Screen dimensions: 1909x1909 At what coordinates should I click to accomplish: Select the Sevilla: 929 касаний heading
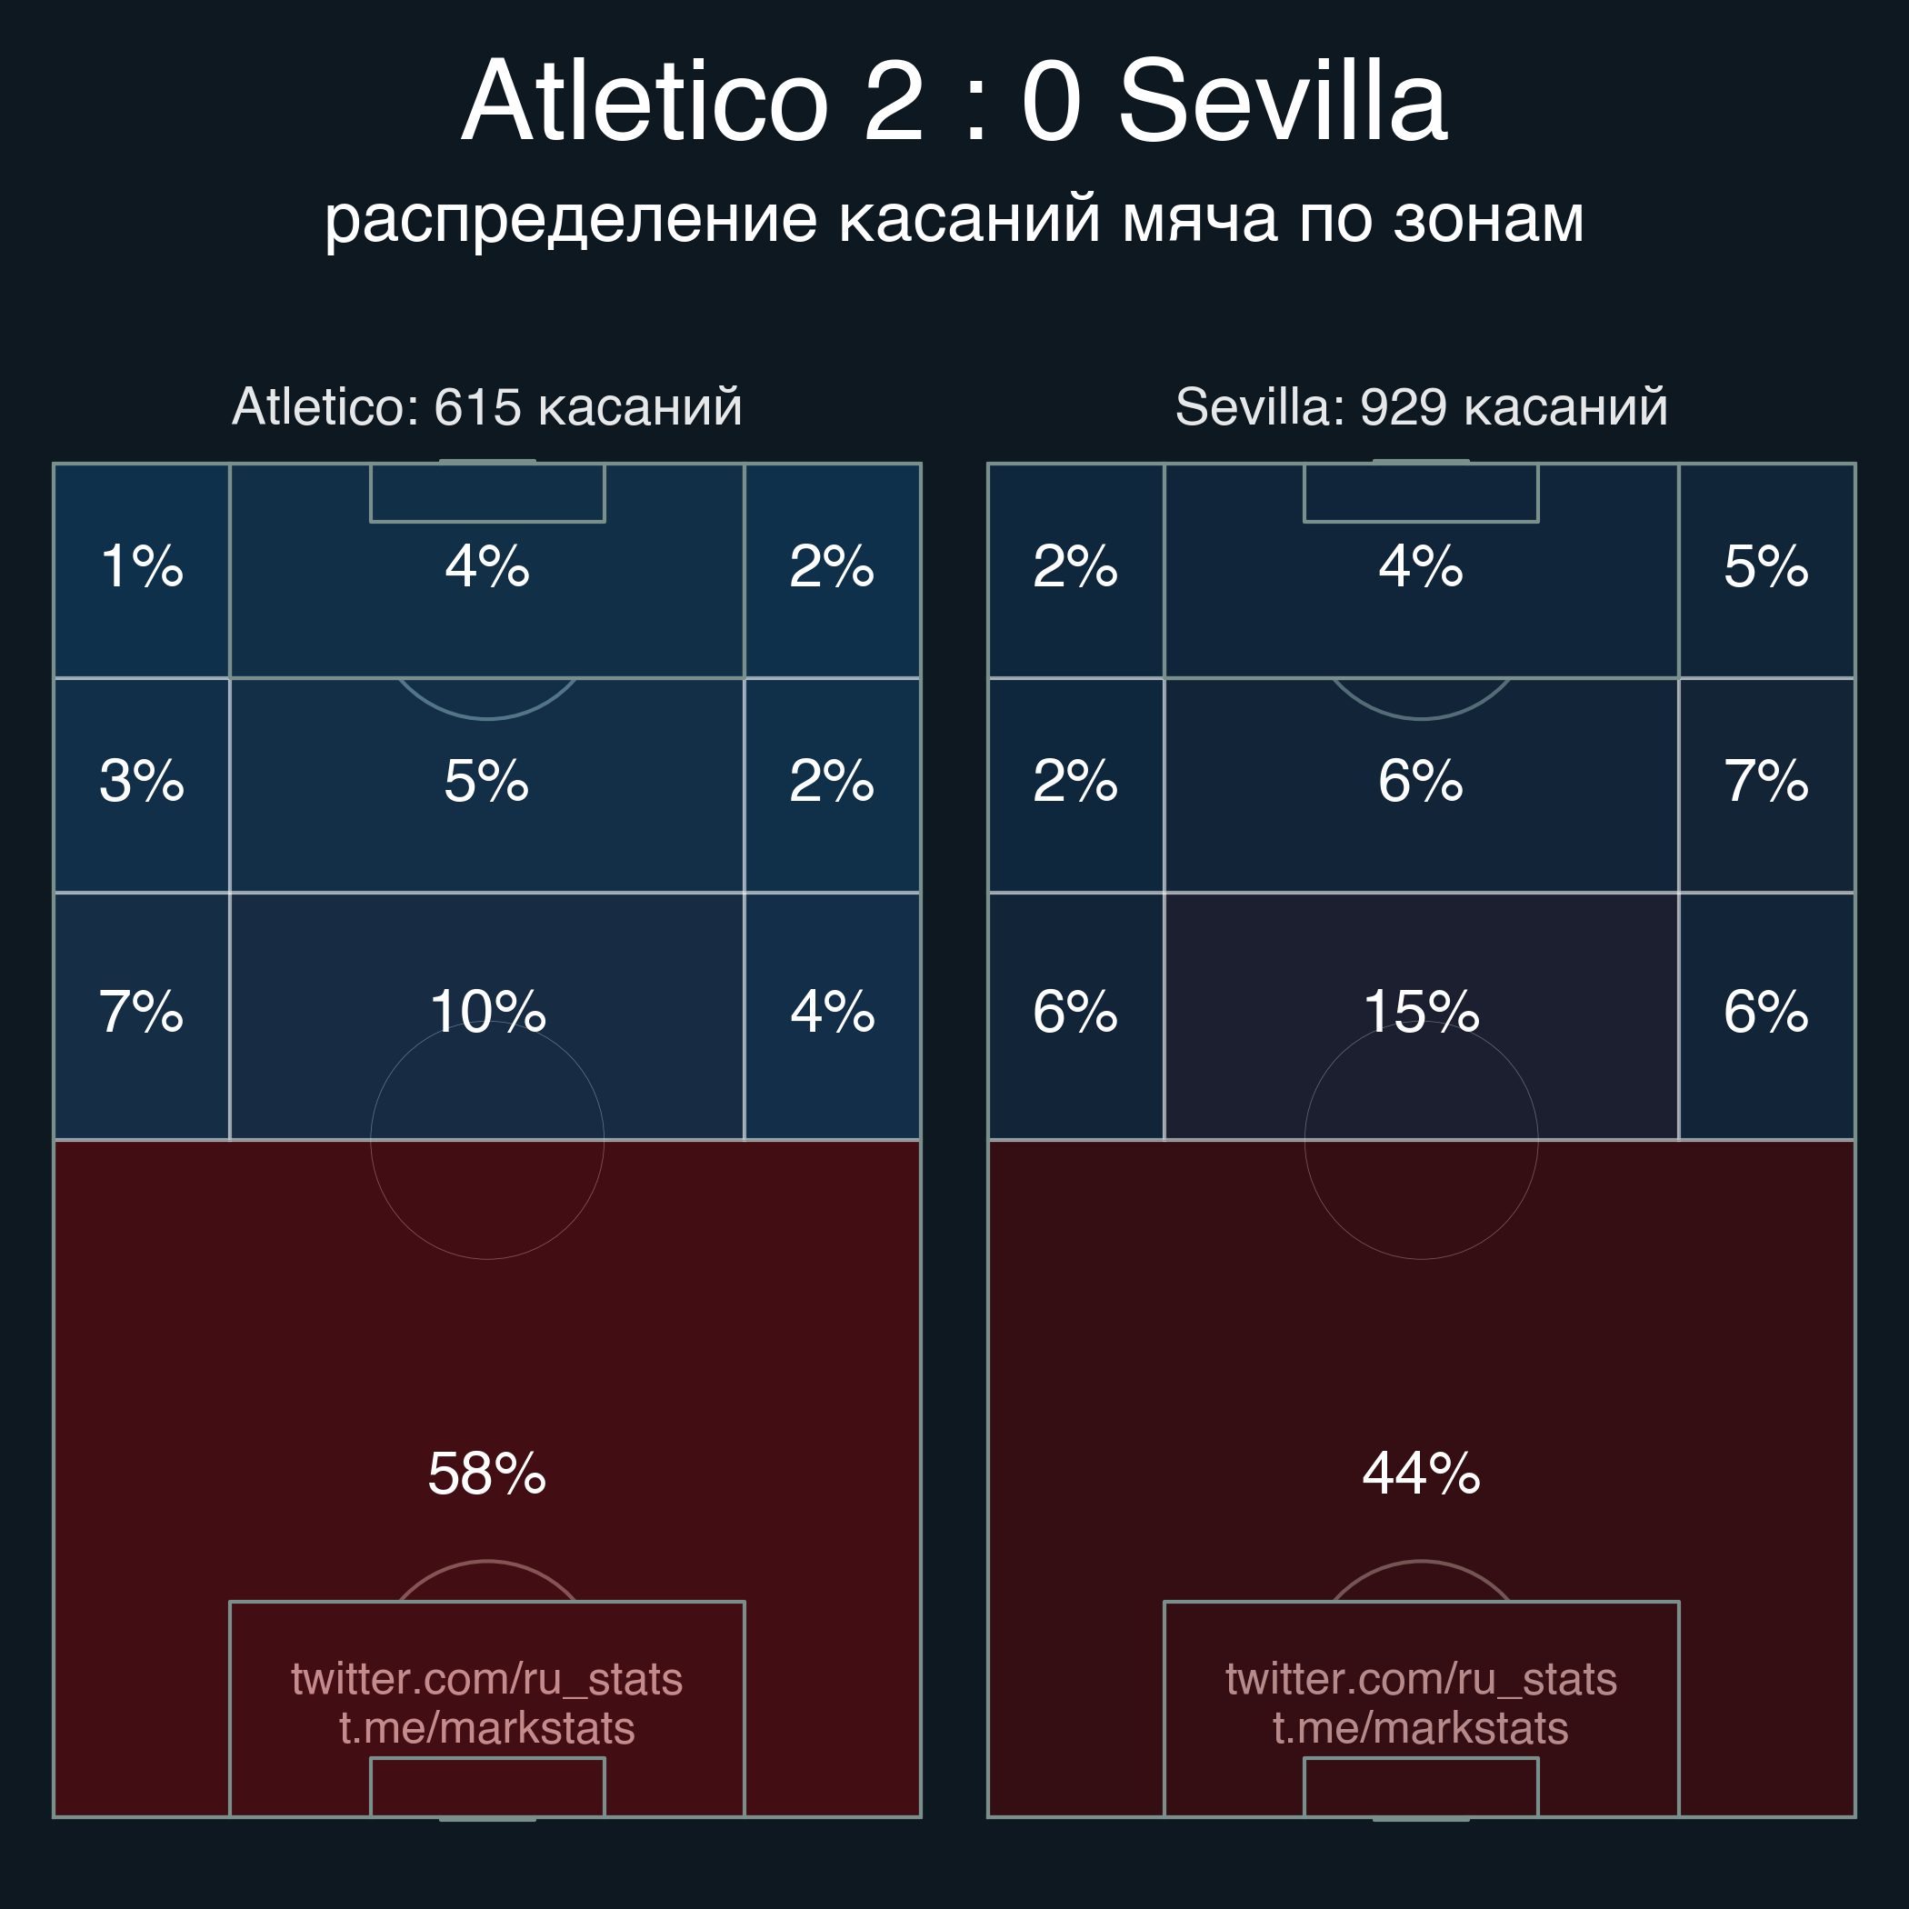[x=1421, y=407]
